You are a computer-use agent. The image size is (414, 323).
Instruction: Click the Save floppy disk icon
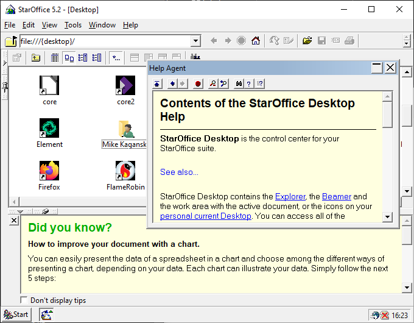click(x=321, y=41)
